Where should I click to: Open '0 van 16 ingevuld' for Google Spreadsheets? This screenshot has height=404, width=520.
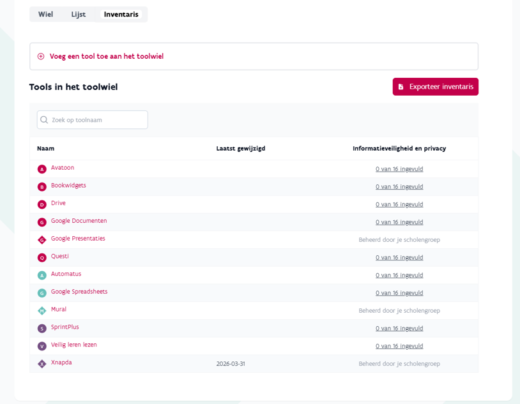click(399, 293)
